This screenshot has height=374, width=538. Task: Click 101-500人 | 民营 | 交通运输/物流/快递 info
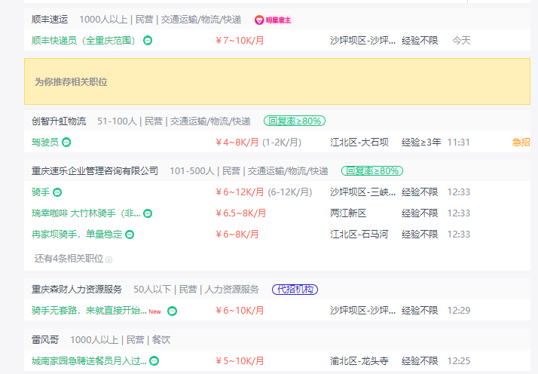click(x=249, y=170)
